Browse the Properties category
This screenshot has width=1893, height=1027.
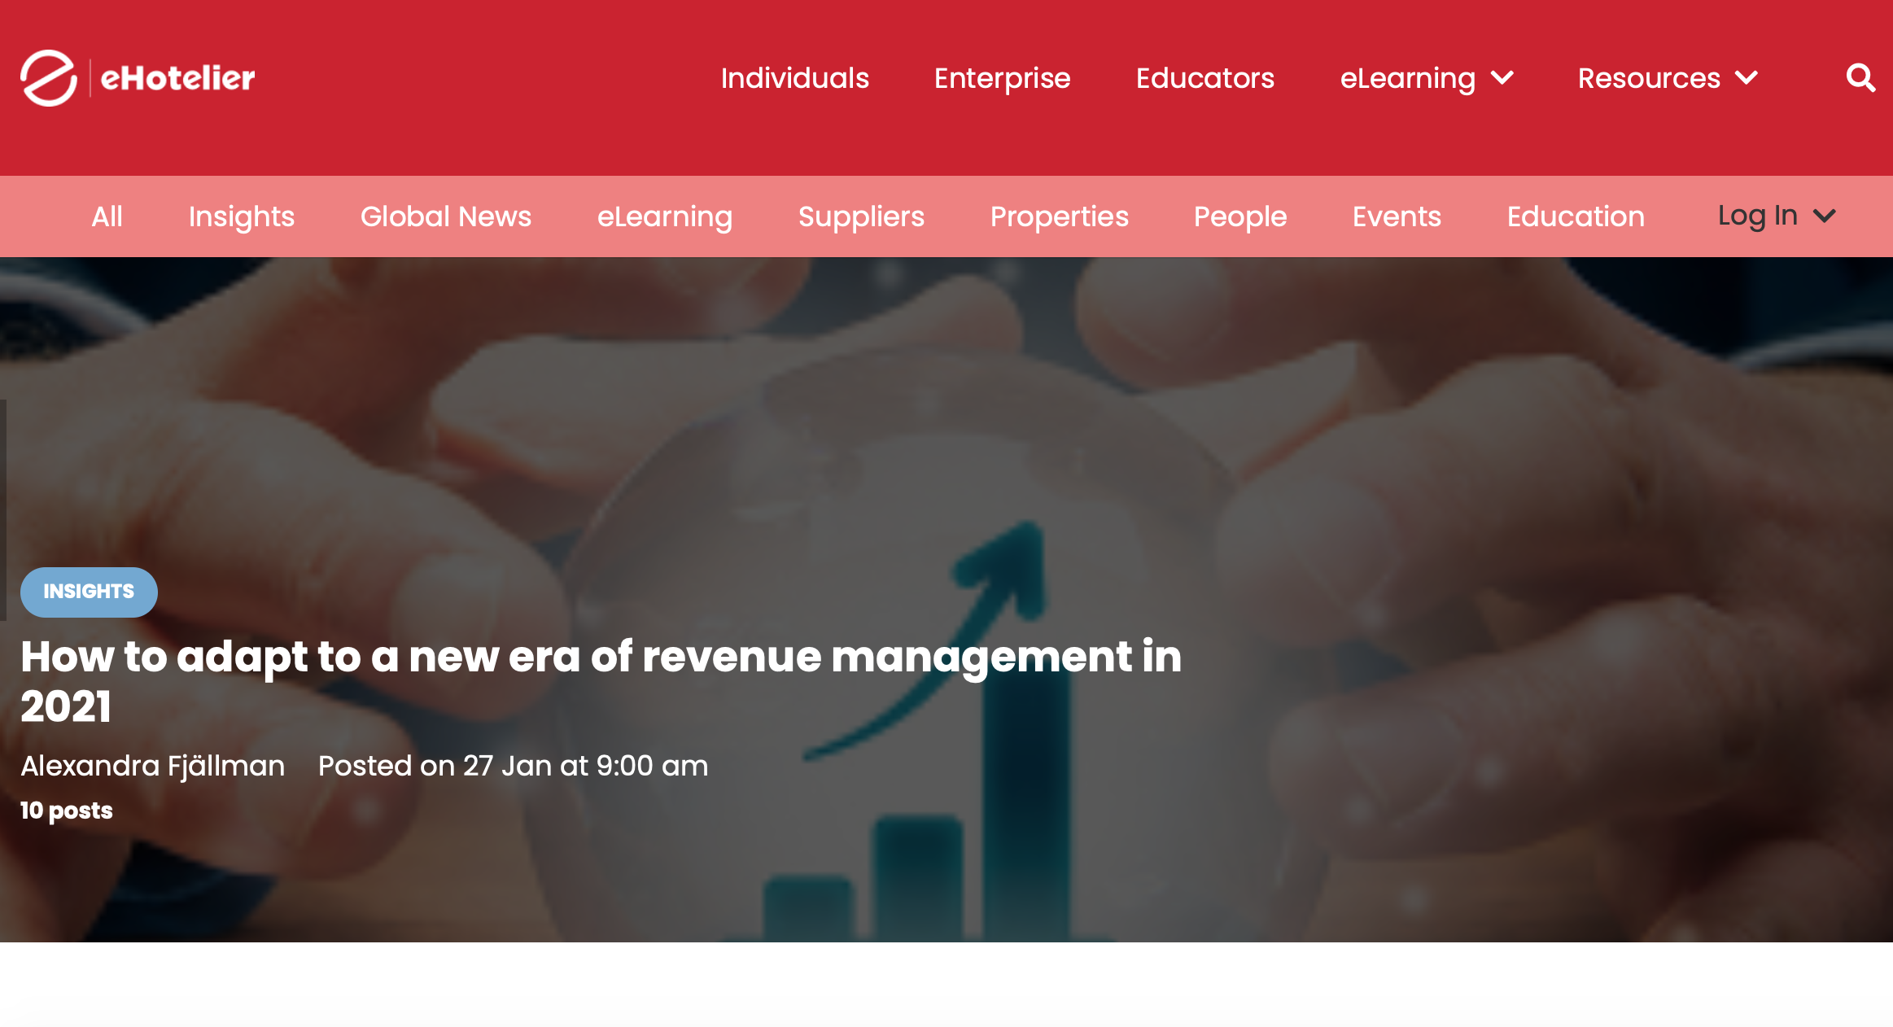pyautogui.click(x=1060, y=216)
